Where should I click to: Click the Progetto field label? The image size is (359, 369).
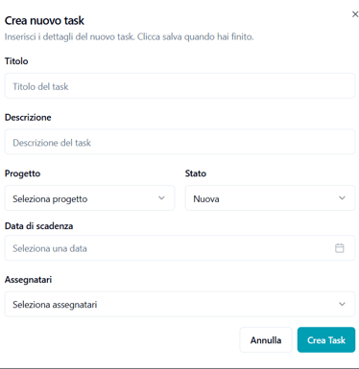click(22, 173)
